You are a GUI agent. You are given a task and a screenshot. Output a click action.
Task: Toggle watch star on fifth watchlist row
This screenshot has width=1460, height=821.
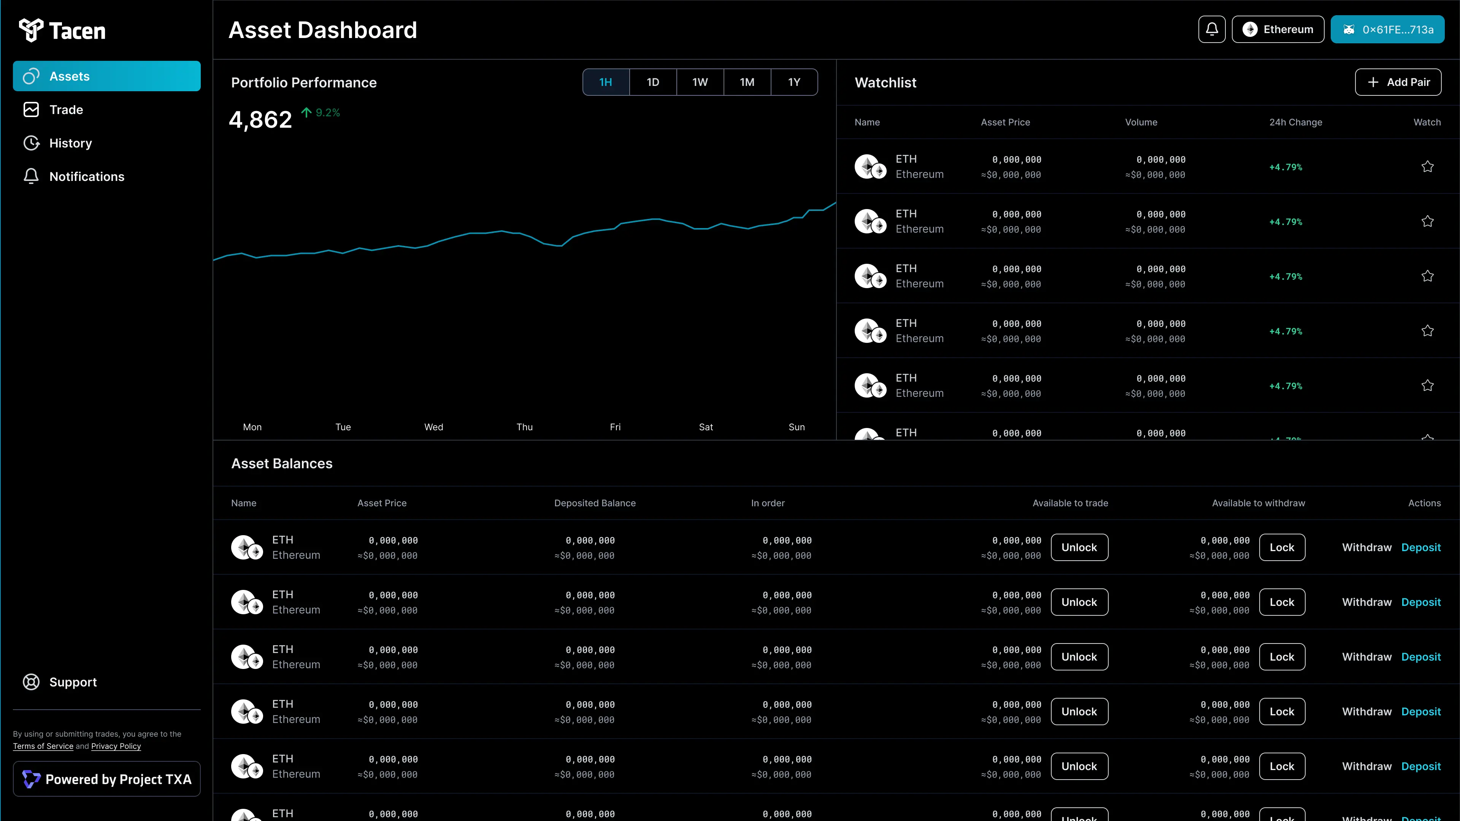(x=1427, y=385)
